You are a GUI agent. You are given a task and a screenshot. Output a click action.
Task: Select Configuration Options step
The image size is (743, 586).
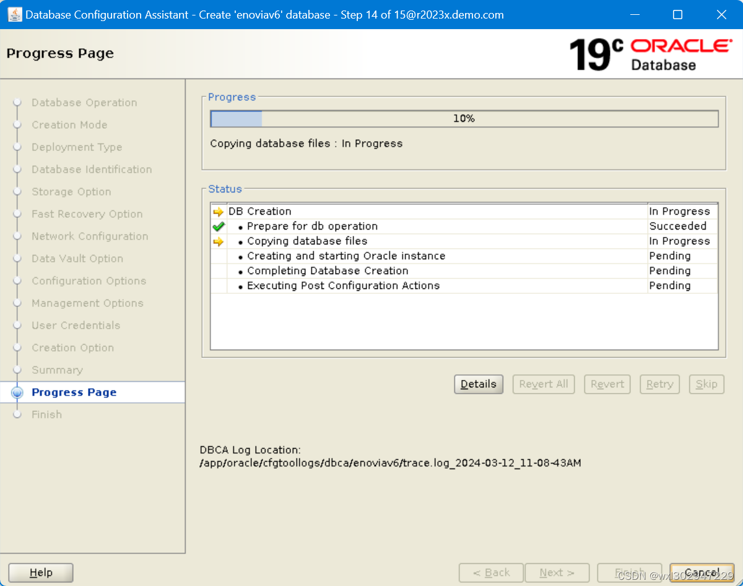tap(89, 281)
